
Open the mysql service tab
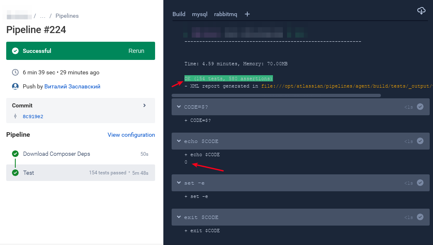(200, 14)
